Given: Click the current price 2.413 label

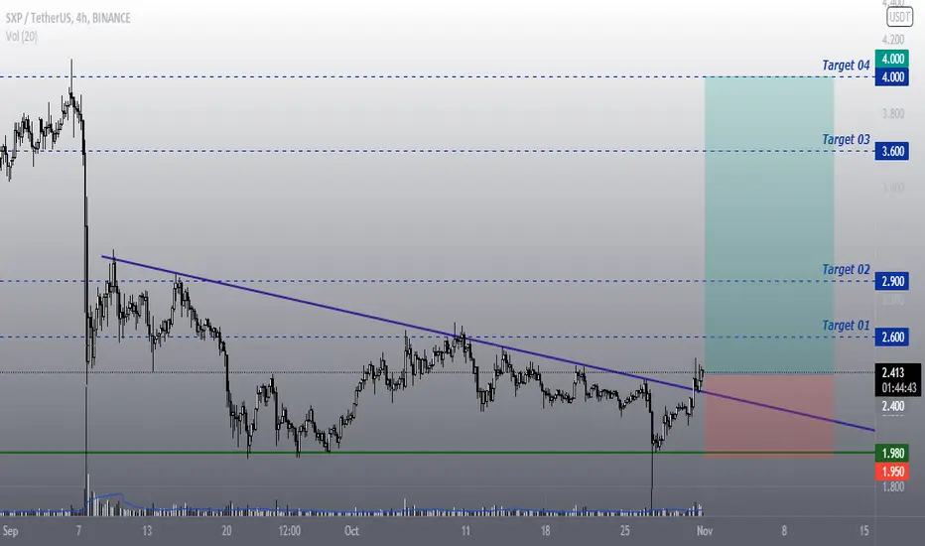Looking at the screenshot, I should [898, 379].
